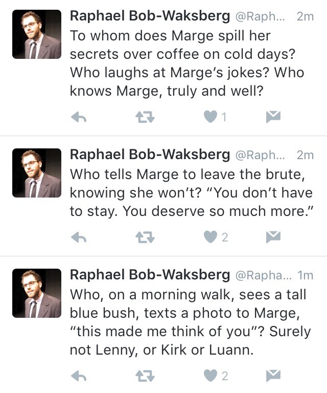Image resolution: width=327 pixels, height=393 pixels.
Task: Open Raphael Bob-Waksberg's name on first tweet
Action: 149,16
